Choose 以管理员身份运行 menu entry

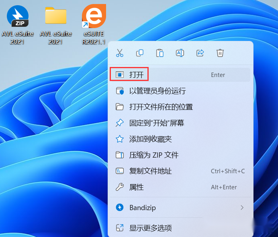[180, 91]
